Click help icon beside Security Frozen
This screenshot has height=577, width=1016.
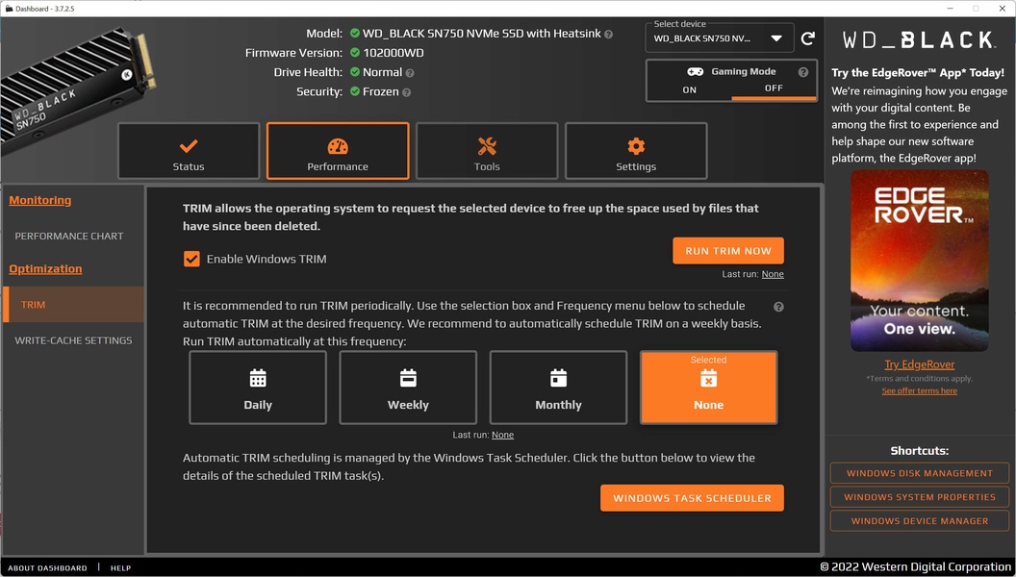pos(406,92)
